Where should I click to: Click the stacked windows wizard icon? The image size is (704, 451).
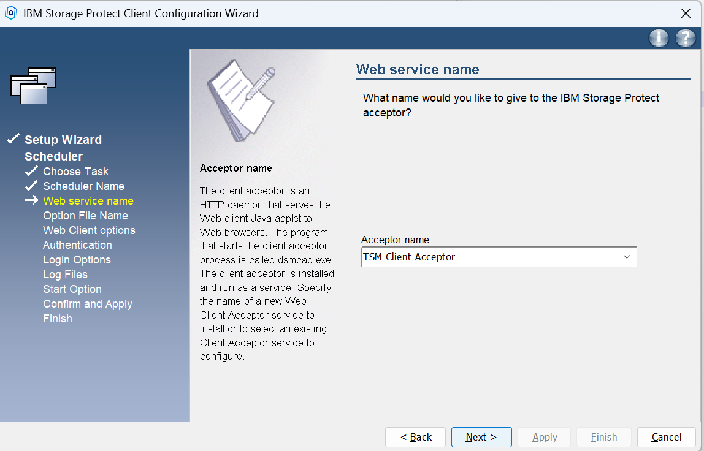33,85
